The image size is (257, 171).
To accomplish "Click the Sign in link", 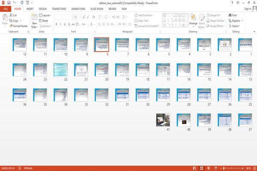I will click(x=248, y=9).
